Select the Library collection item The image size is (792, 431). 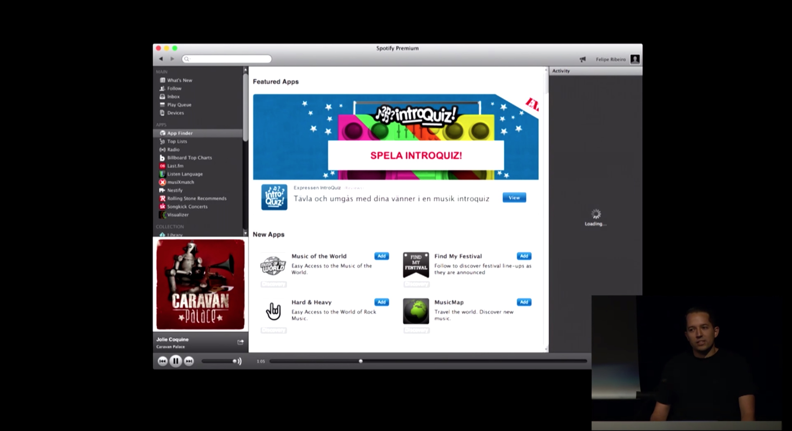click(x=174, y=235)
